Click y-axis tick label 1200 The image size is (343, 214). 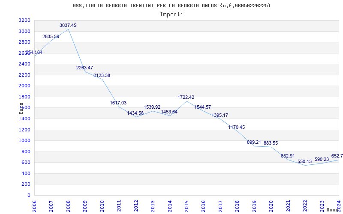click(24, 130)
